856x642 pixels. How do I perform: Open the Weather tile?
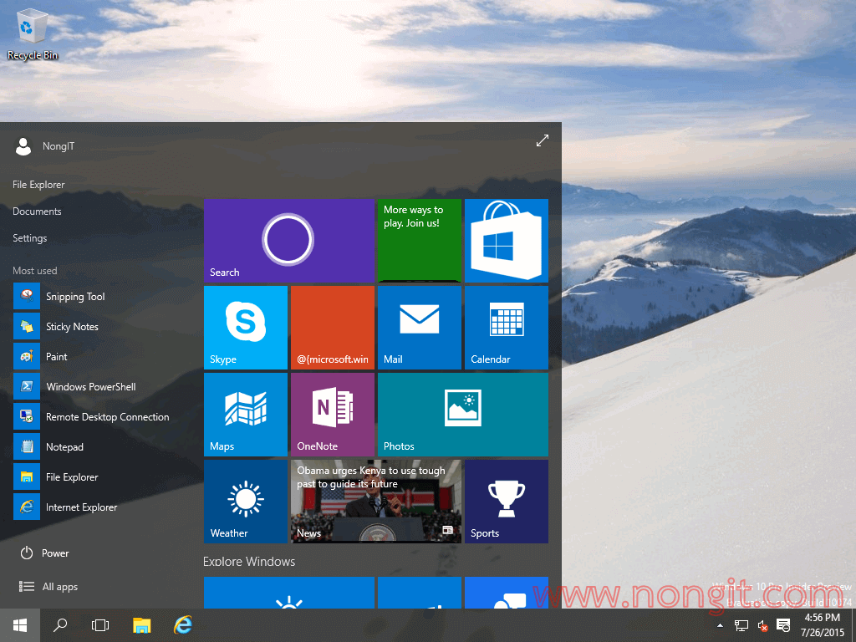(x=246, y=502)
